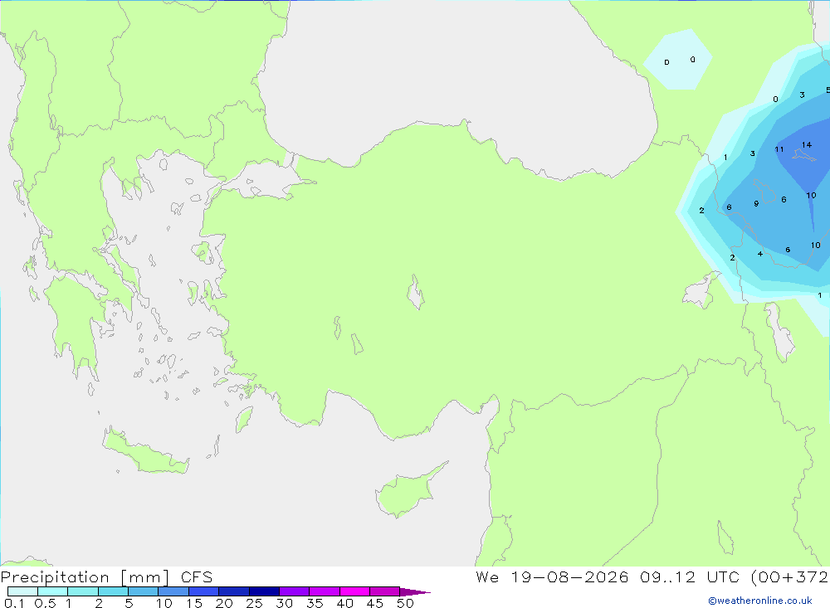Click the above-50 arrow tip of legend
This screenshot has width=830, height=608.
414,591
